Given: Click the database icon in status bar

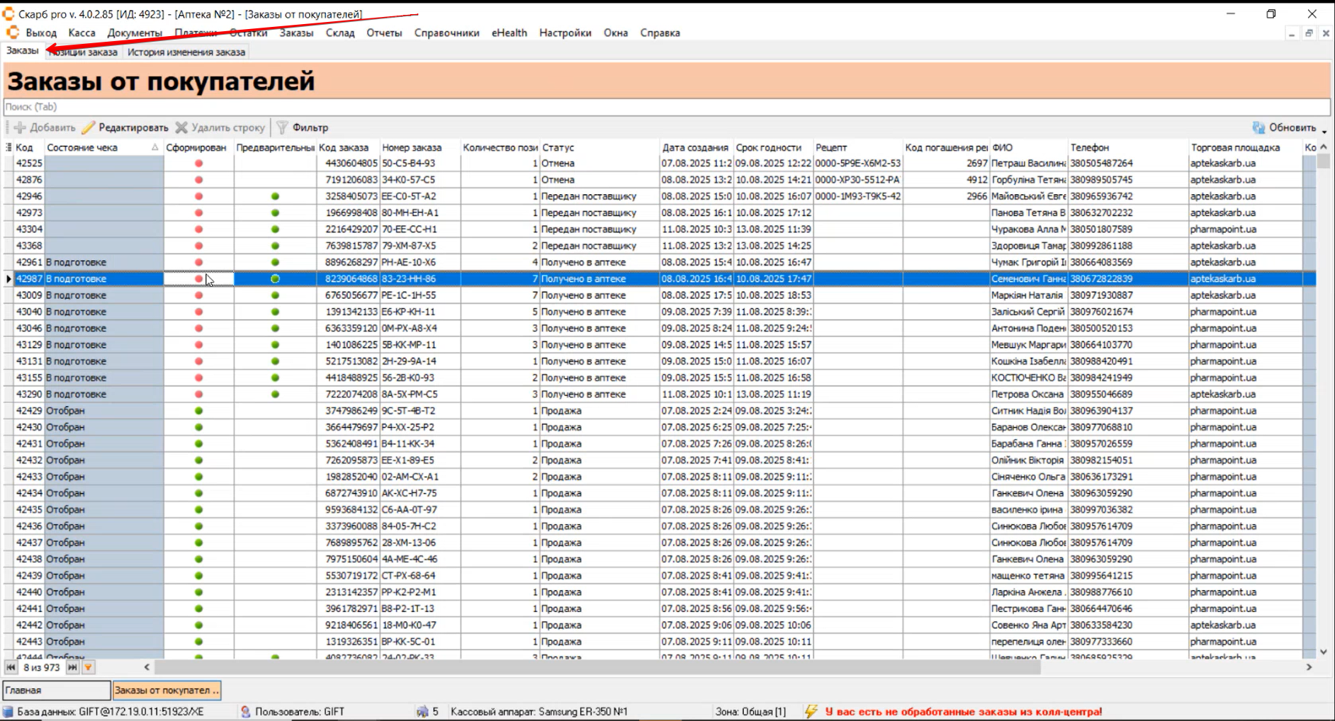Looking at the screenshot, I should coord(8,711).
